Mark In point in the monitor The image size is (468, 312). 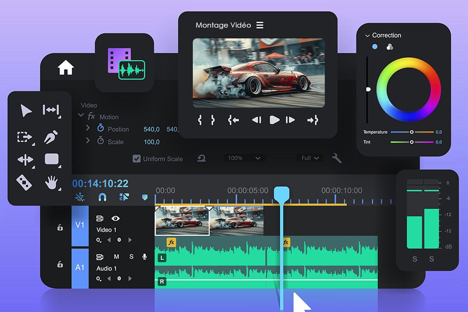click(200, 120)
